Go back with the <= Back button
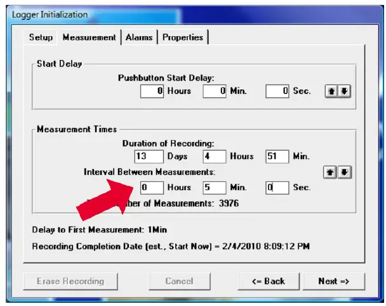The height and width of the screenshot is (306, 386). [269, 281]
